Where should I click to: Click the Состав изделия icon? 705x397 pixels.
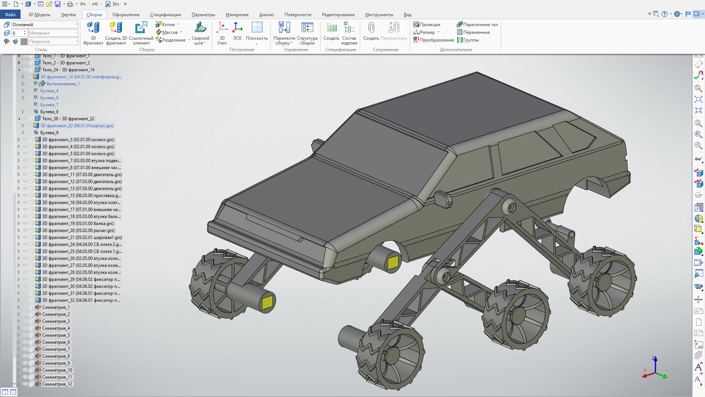coord(349,28)
